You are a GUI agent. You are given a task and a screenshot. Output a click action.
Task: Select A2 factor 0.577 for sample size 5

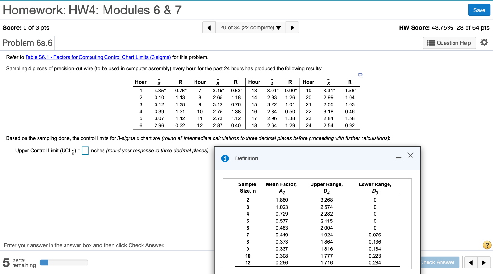[282, 221]
